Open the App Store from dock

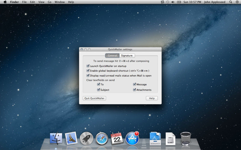[x=132, y=139]
